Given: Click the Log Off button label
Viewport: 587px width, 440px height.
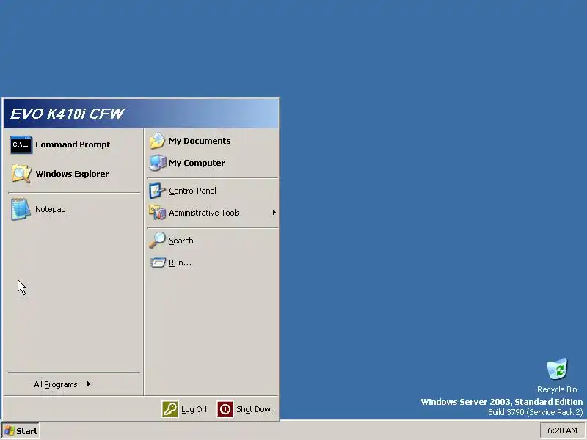Looking at the screenshot, I should (x=194, y=409).
